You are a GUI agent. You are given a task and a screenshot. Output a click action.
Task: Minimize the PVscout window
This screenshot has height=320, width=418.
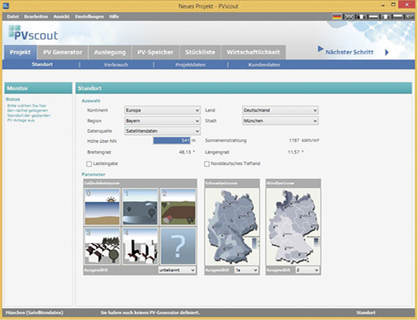click(383, 5)
